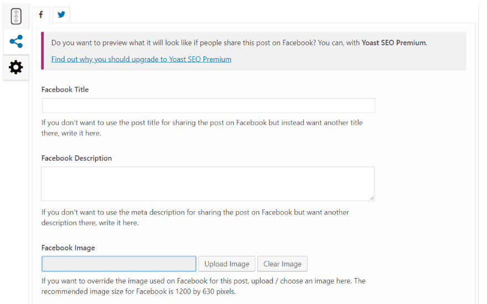Switch to the Social share icon tab

(16, 41)
